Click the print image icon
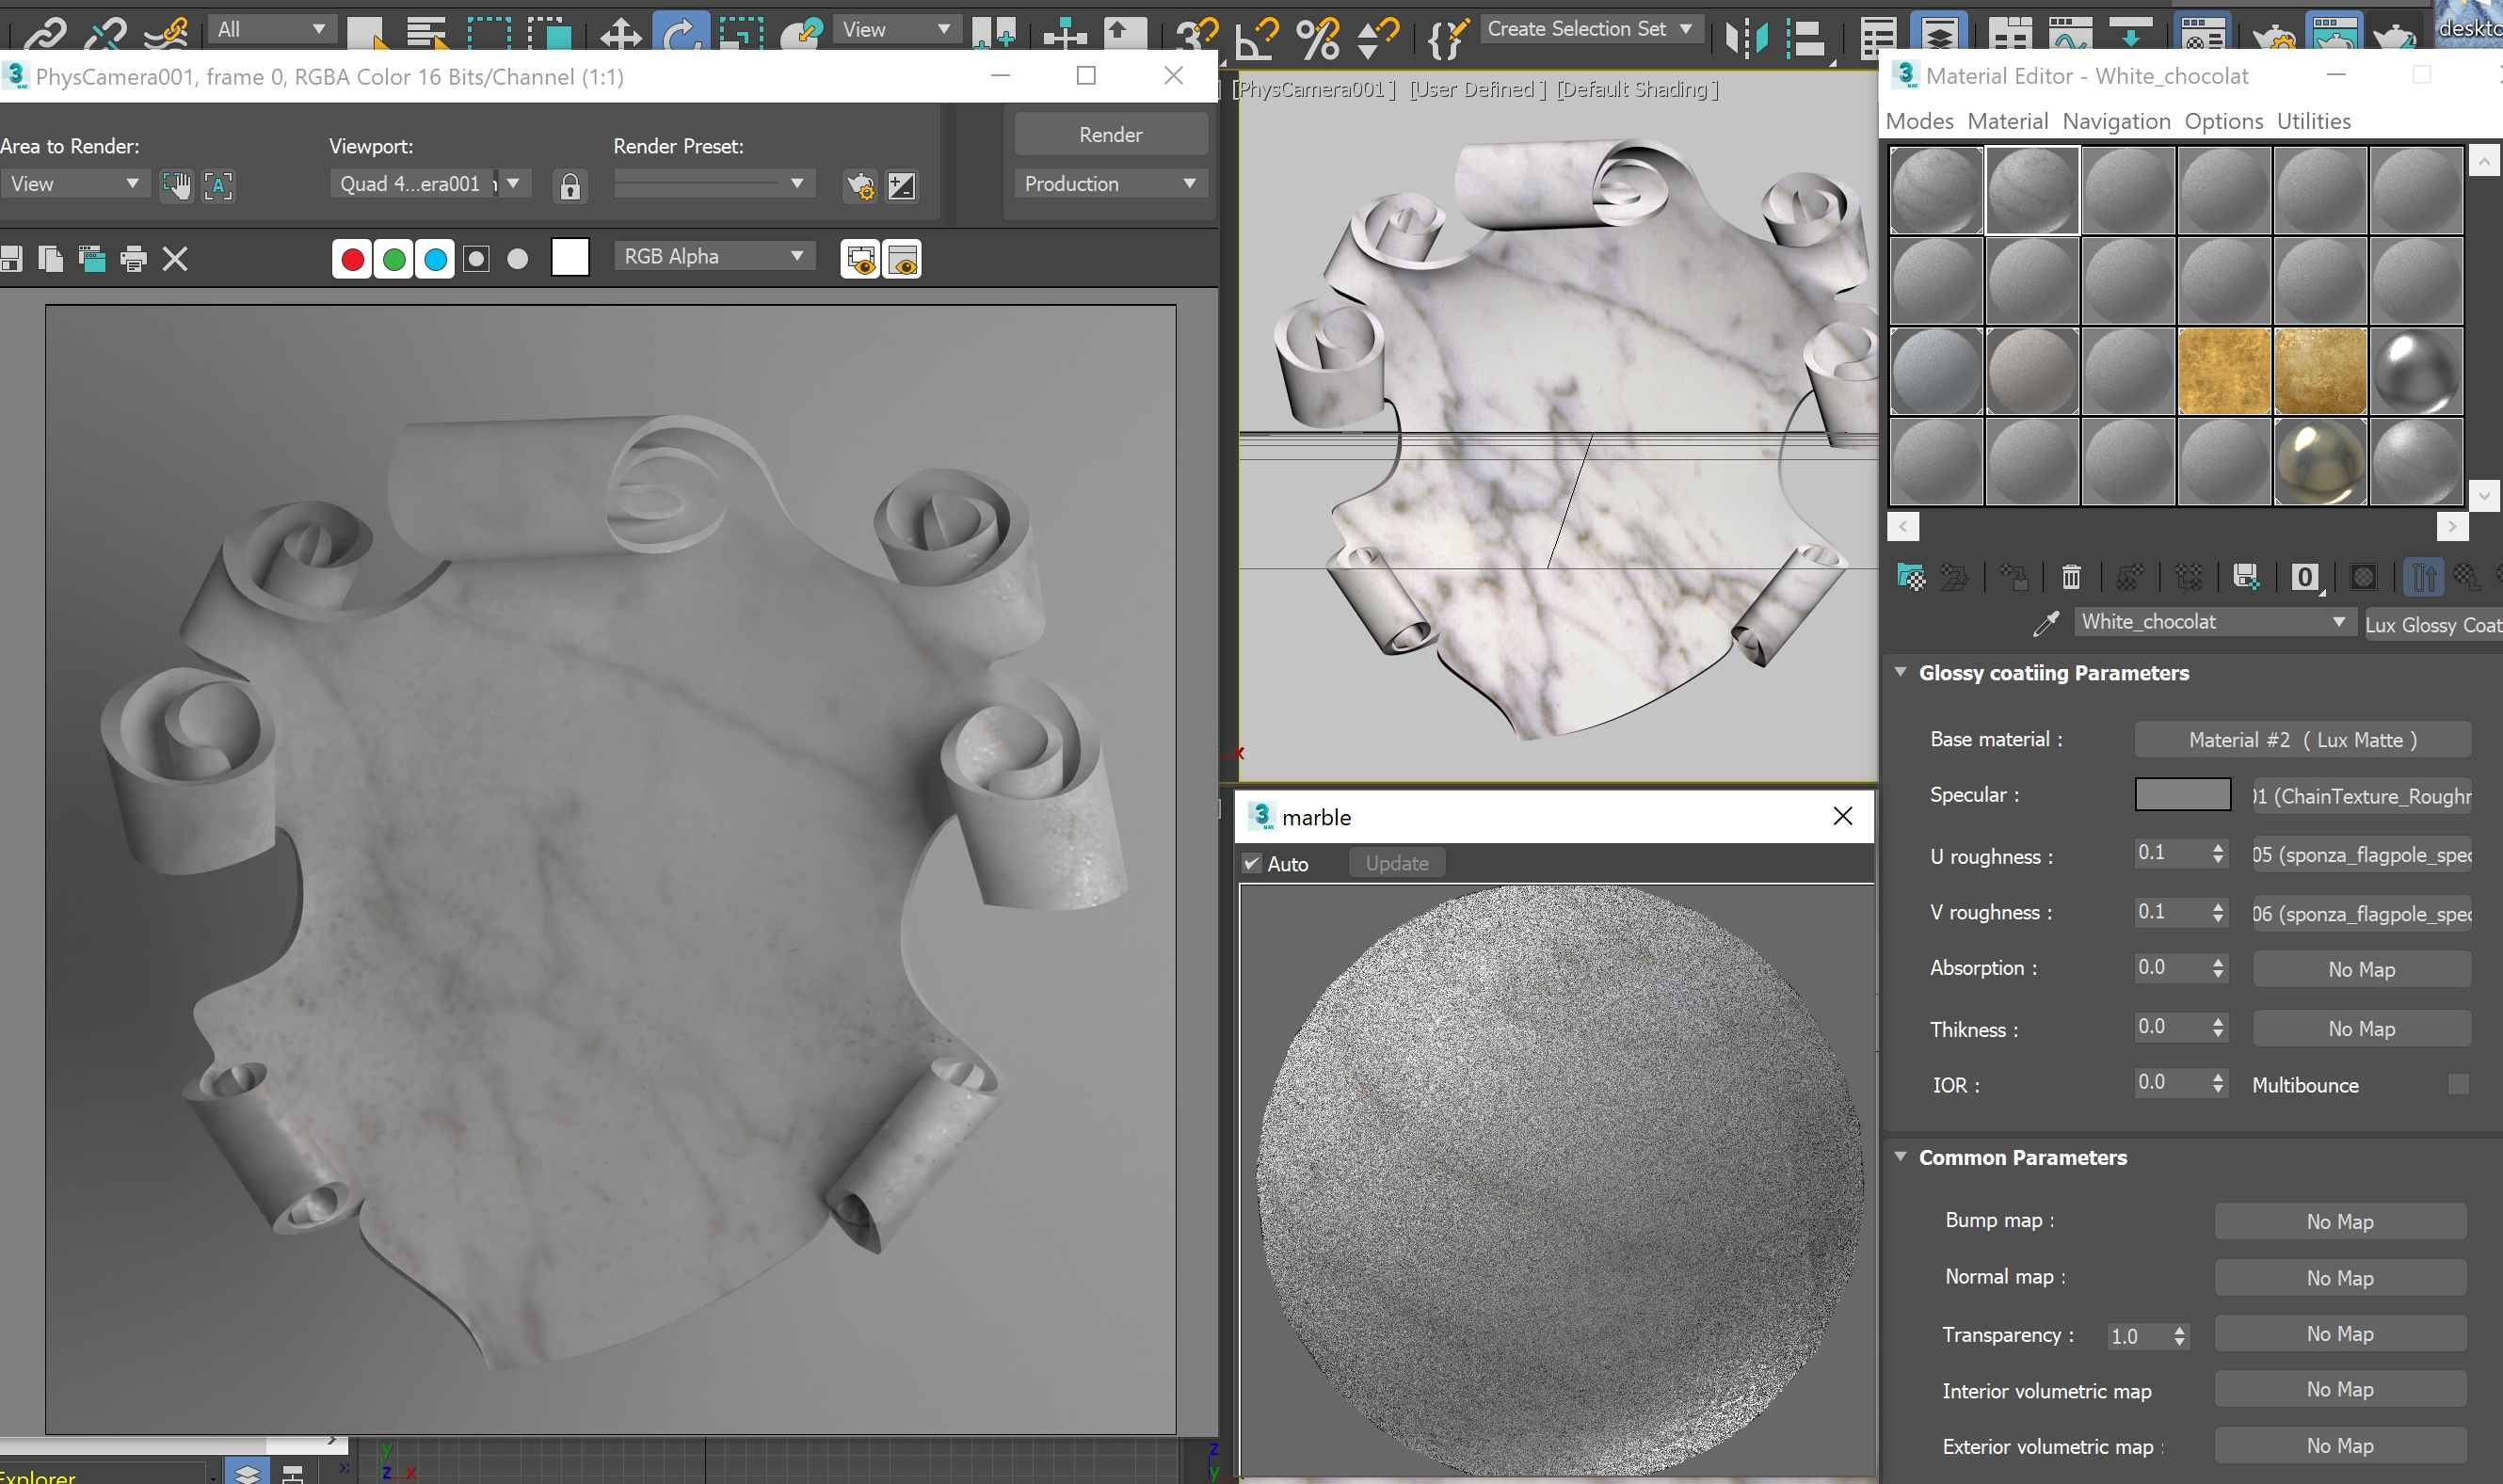This screenshot has height=1484, width=2503. [133, 260]
